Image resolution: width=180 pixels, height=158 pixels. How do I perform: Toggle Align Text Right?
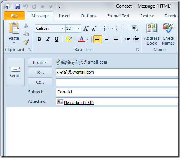(115, 39)
